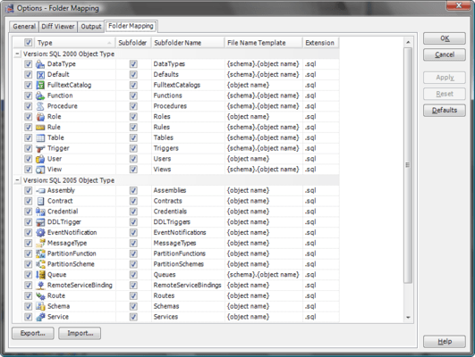This screenshot has width=475, height=357.
Task: Click the File Name Template column header
Action: click(264, 43)
